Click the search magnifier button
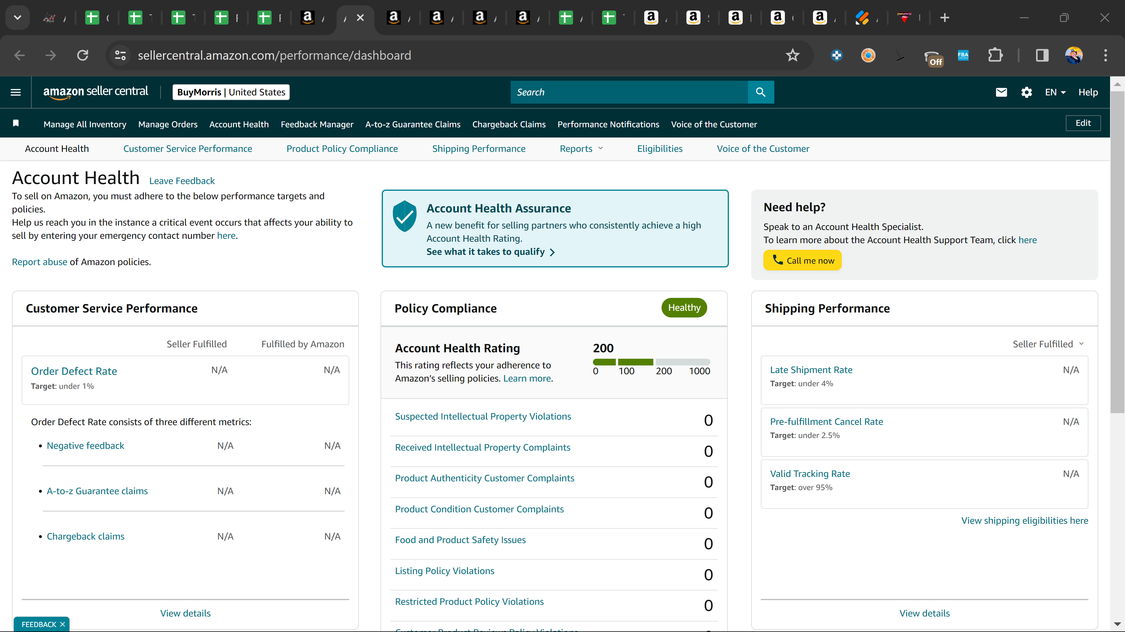The image size is (1125, 632). 761,92
